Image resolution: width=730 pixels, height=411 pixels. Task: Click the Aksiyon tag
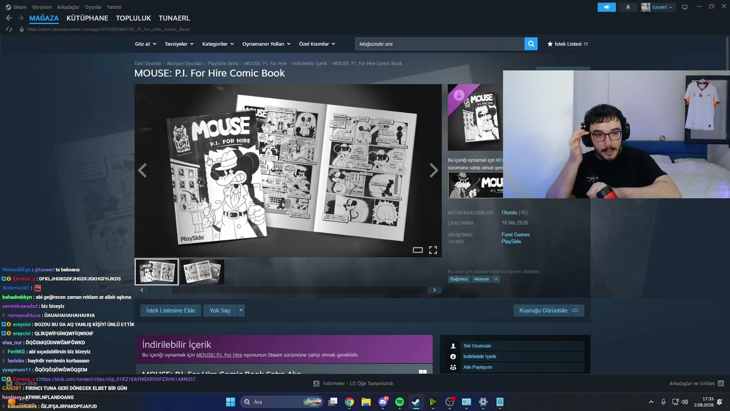pos(481,279)
